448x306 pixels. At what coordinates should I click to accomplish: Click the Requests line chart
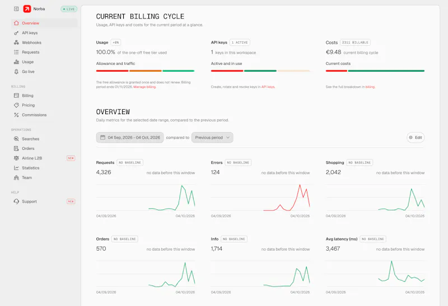click(x=146, y=198)
